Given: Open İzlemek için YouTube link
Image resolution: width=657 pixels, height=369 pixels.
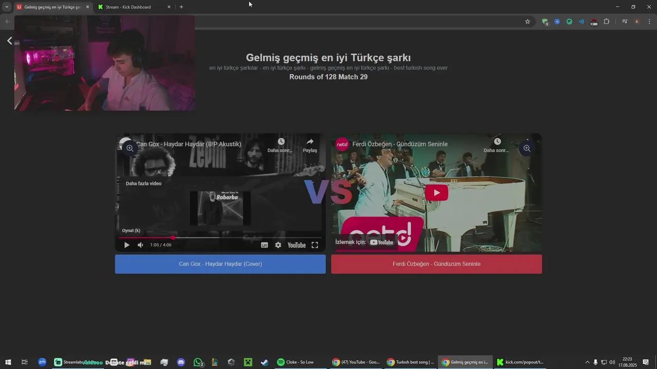Looking at the screenshot, I should (364, 242).
